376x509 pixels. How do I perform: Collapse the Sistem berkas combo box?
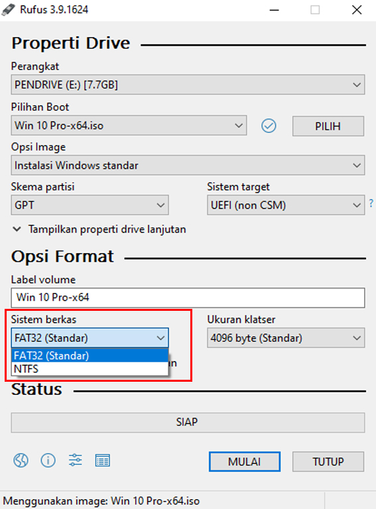[90, 338]
